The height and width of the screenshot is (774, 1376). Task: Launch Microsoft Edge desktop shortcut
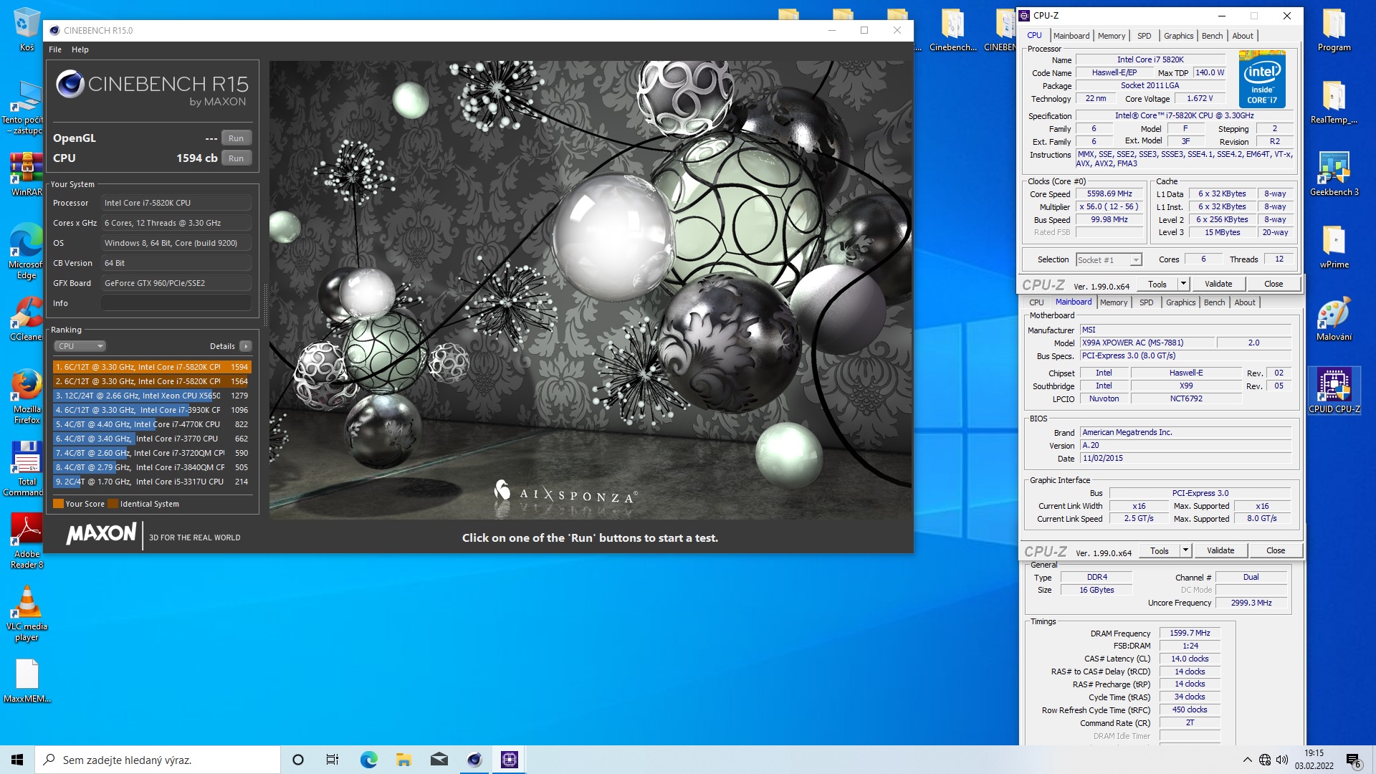[x=27, y=251]
